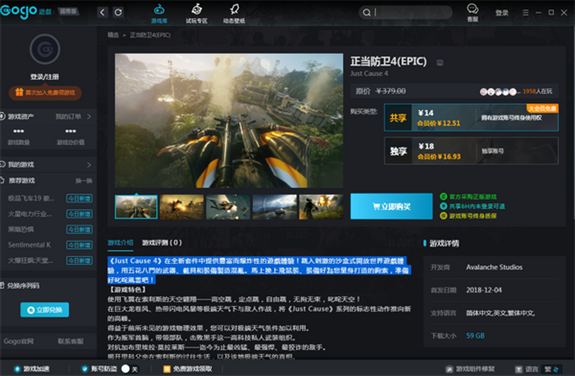Toggle the 账号防盗 switch

coord(126,369)
